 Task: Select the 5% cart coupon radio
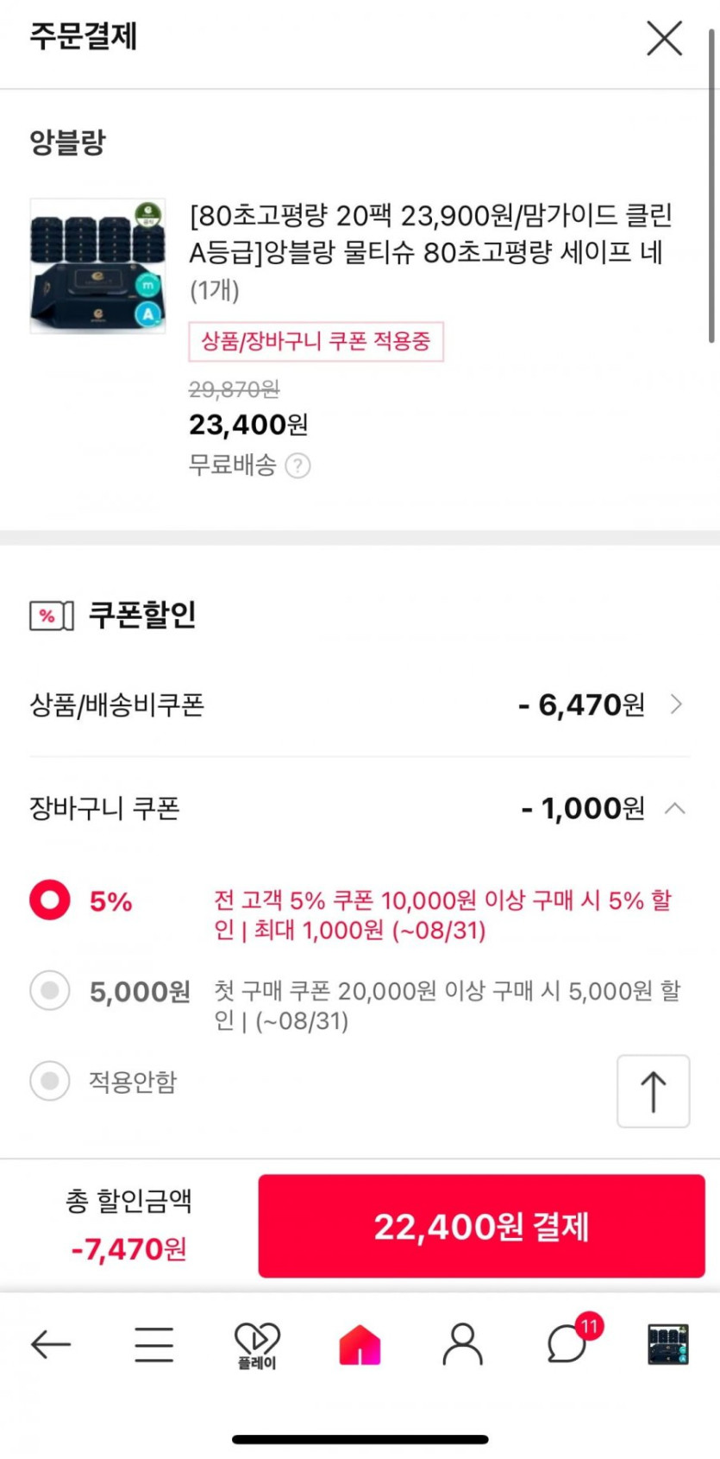[x=50, y=900]
